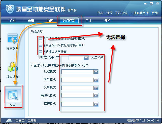Check the 启动模块访问检查 checkbox
The height and width of the screenshot is (124, 162).
click(41, 52)
